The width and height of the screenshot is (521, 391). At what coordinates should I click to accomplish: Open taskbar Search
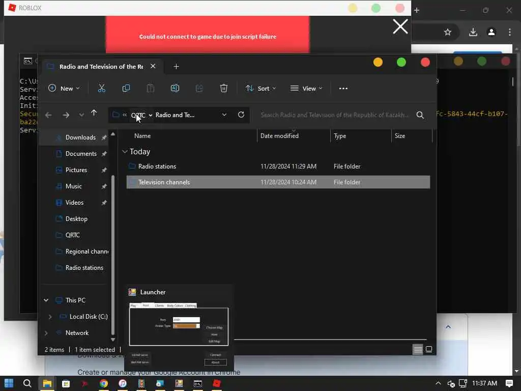tap(27, 383)
